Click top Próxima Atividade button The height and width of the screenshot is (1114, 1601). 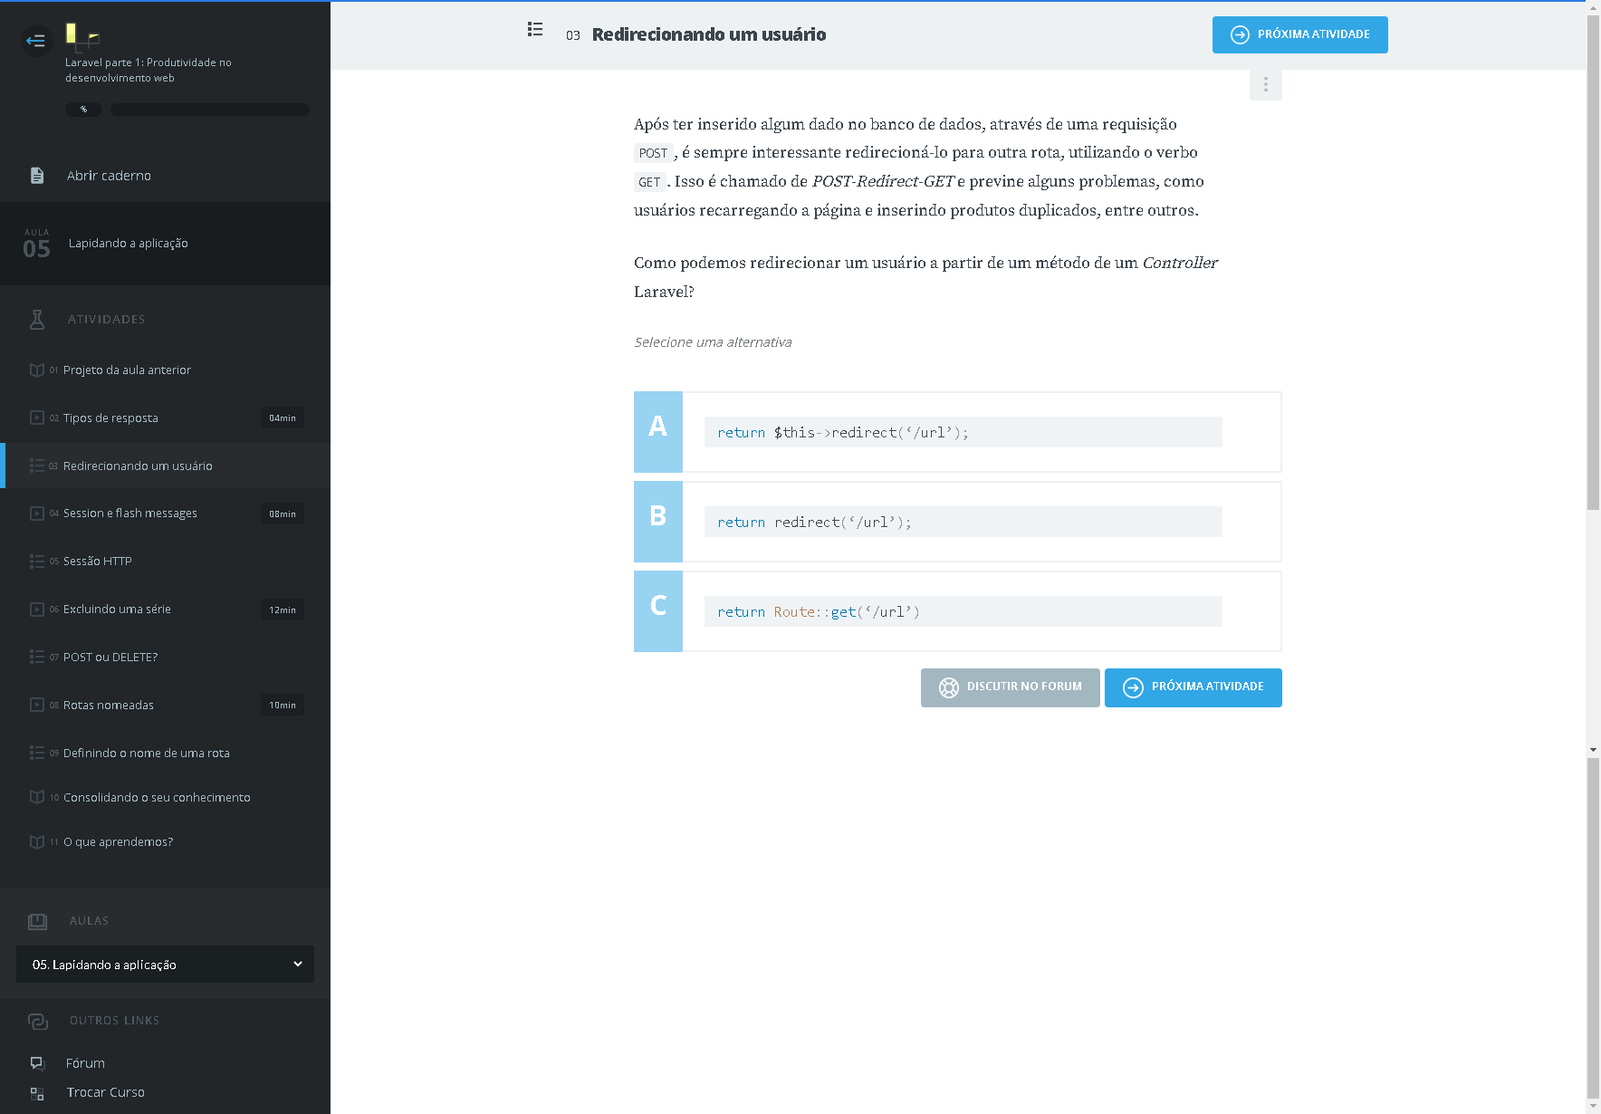1299,35
